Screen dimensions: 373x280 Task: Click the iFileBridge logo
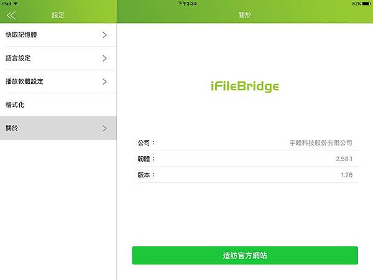(x=245, y=86)
